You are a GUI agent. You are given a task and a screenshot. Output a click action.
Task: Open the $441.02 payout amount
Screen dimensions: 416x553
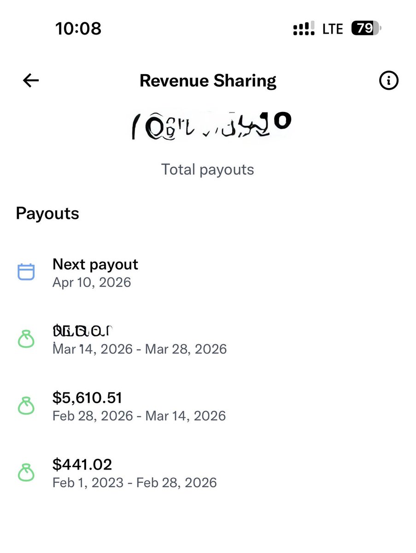(x=82, y=464)
